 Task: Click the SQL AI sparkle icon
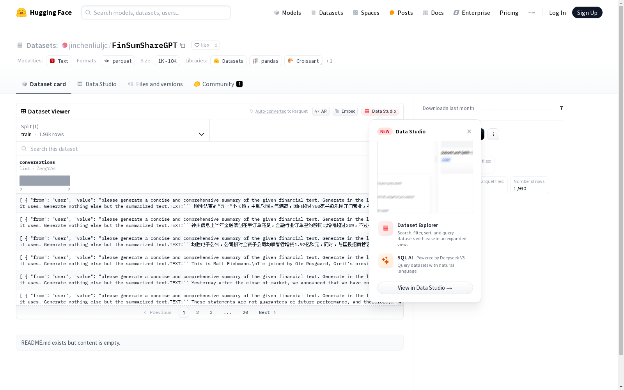(385, 261)
